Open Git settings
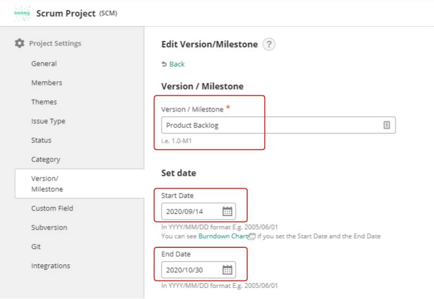This screenshot has width=434, height=299. pos(36,247)
